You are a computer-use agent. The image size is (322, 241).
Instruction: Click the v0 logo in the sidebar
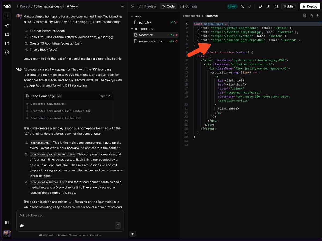click(7, 6)
